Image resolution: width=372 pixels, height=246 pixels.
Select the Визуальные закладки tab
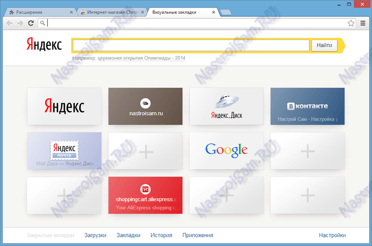coord(183,12)
